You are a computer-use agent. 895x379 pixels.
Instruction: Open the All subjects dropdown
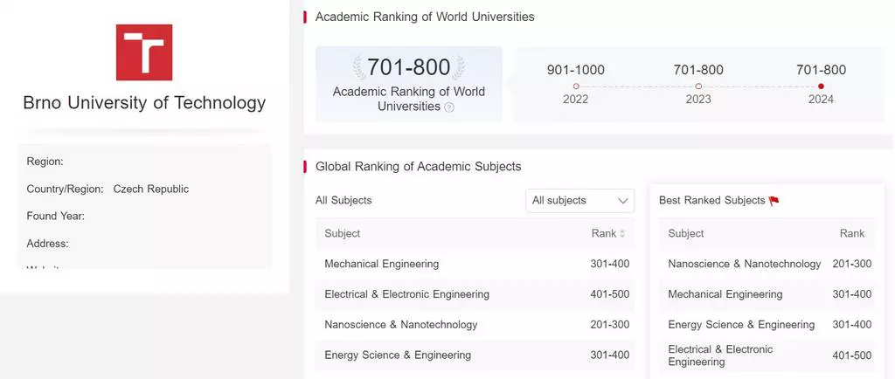[x=579, y=201]
